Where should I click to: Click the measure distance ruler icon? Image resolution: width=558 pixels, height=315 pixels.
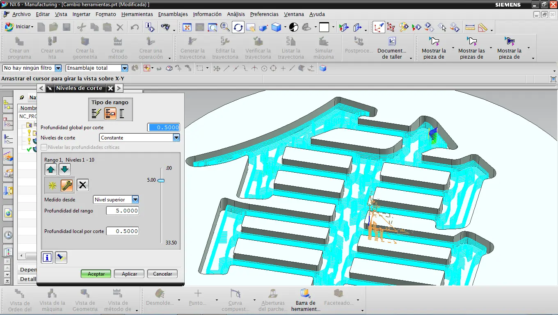tap(470, 27)
